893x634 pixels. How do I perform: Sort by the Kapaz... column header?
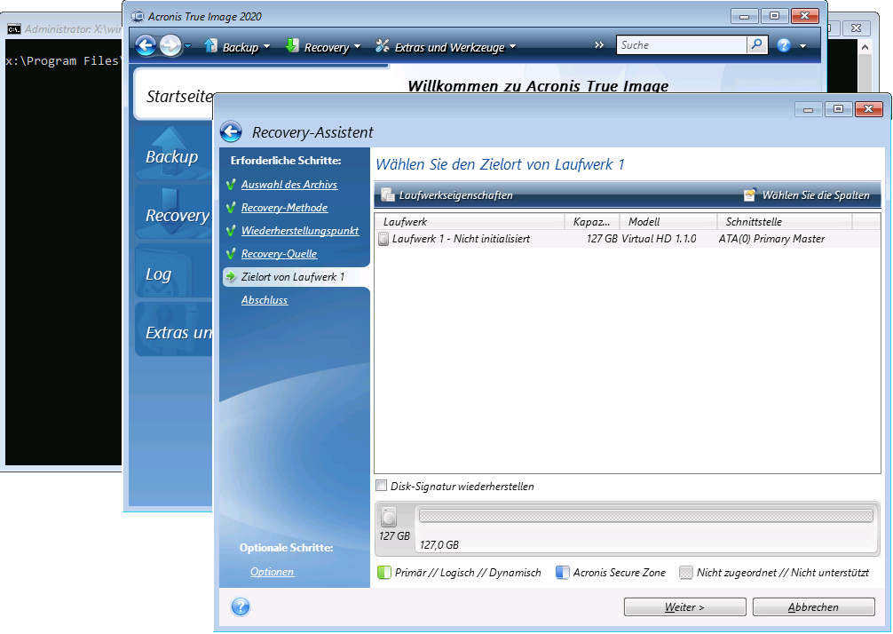pyautogui.click(x=592, y=222)
